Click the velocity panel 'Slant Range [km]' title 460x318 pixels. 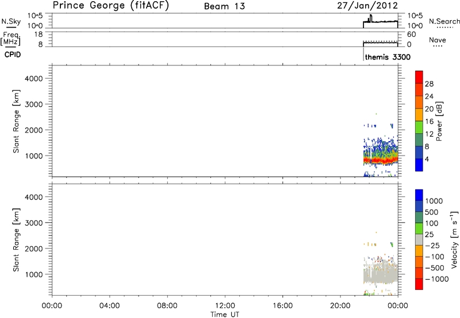pyautogui.click(x=17, y=240)
